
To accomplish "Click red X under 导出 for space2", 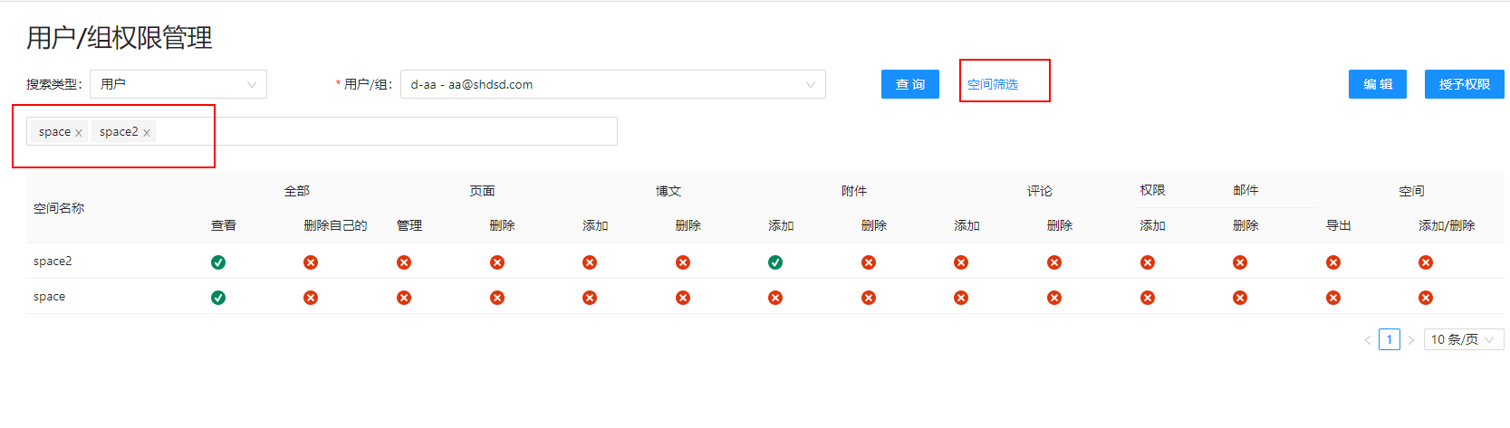I will pyautogui.click(x=1332, y=262).
